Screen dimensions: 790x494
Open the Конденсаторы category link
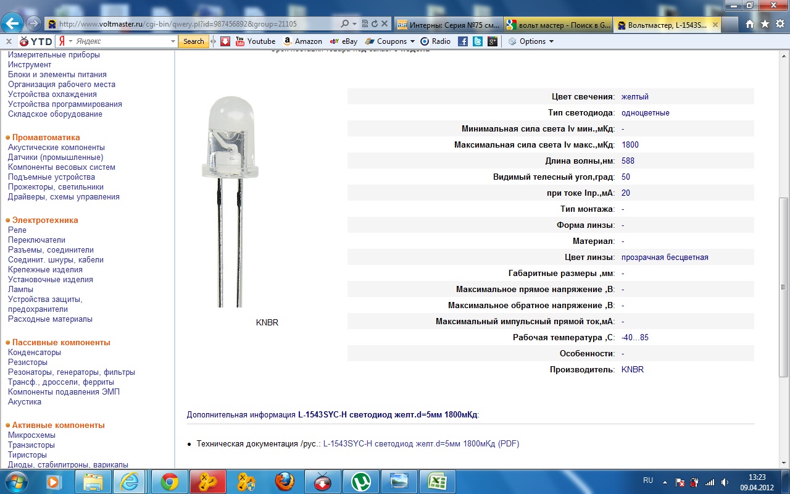click(35, 352)
